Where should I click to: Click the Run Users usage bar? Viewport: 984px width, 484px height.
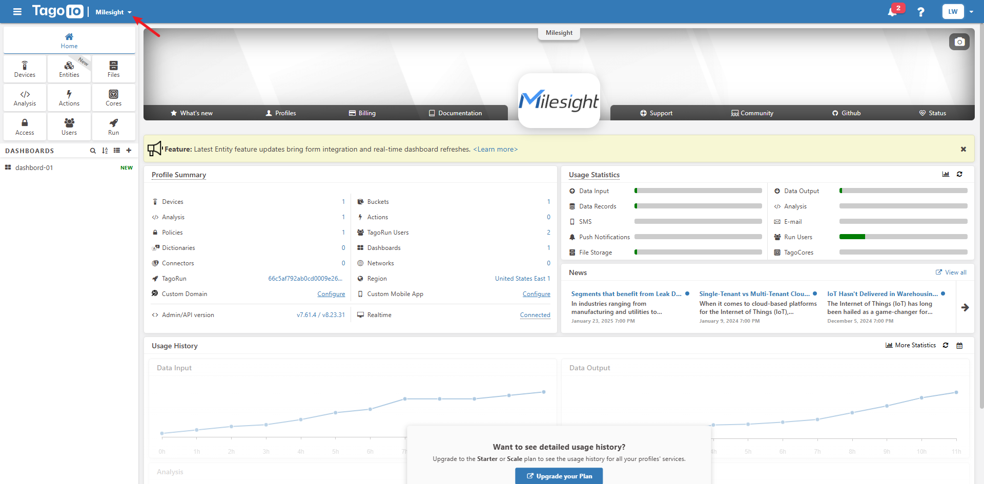point(904,237)
